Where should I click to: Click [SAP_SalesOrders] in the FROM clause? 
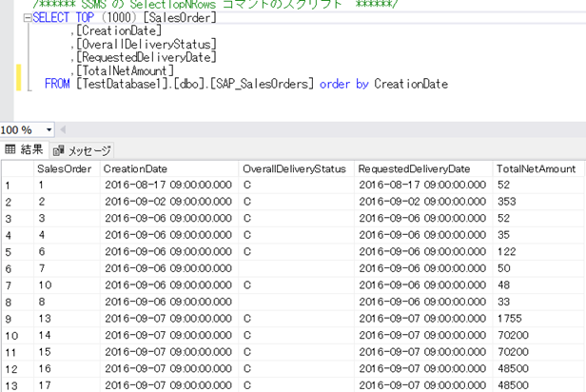tap(262, 84)
